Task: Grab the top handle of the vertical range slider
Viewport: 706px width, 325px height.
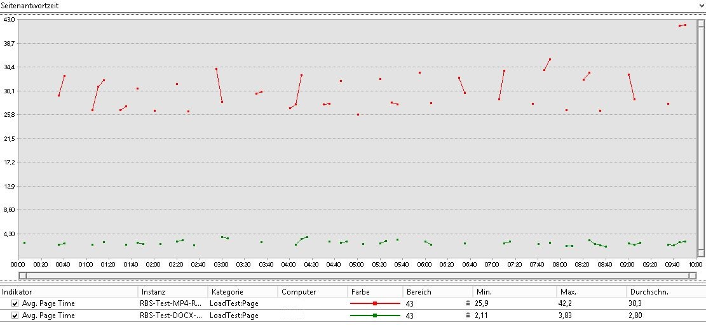Action: click(700, 23)
